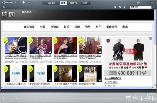
Task: Open the PPTV thumbnail above 初音未来MV
Action: point(16,74)
